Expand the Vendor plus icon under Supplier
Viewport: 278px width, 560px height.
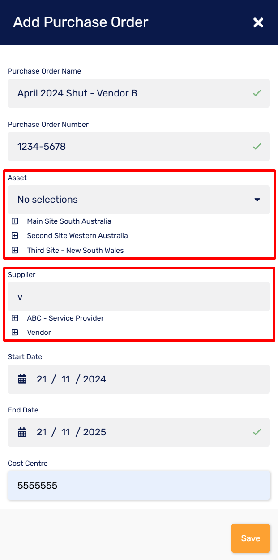point(15,332)
